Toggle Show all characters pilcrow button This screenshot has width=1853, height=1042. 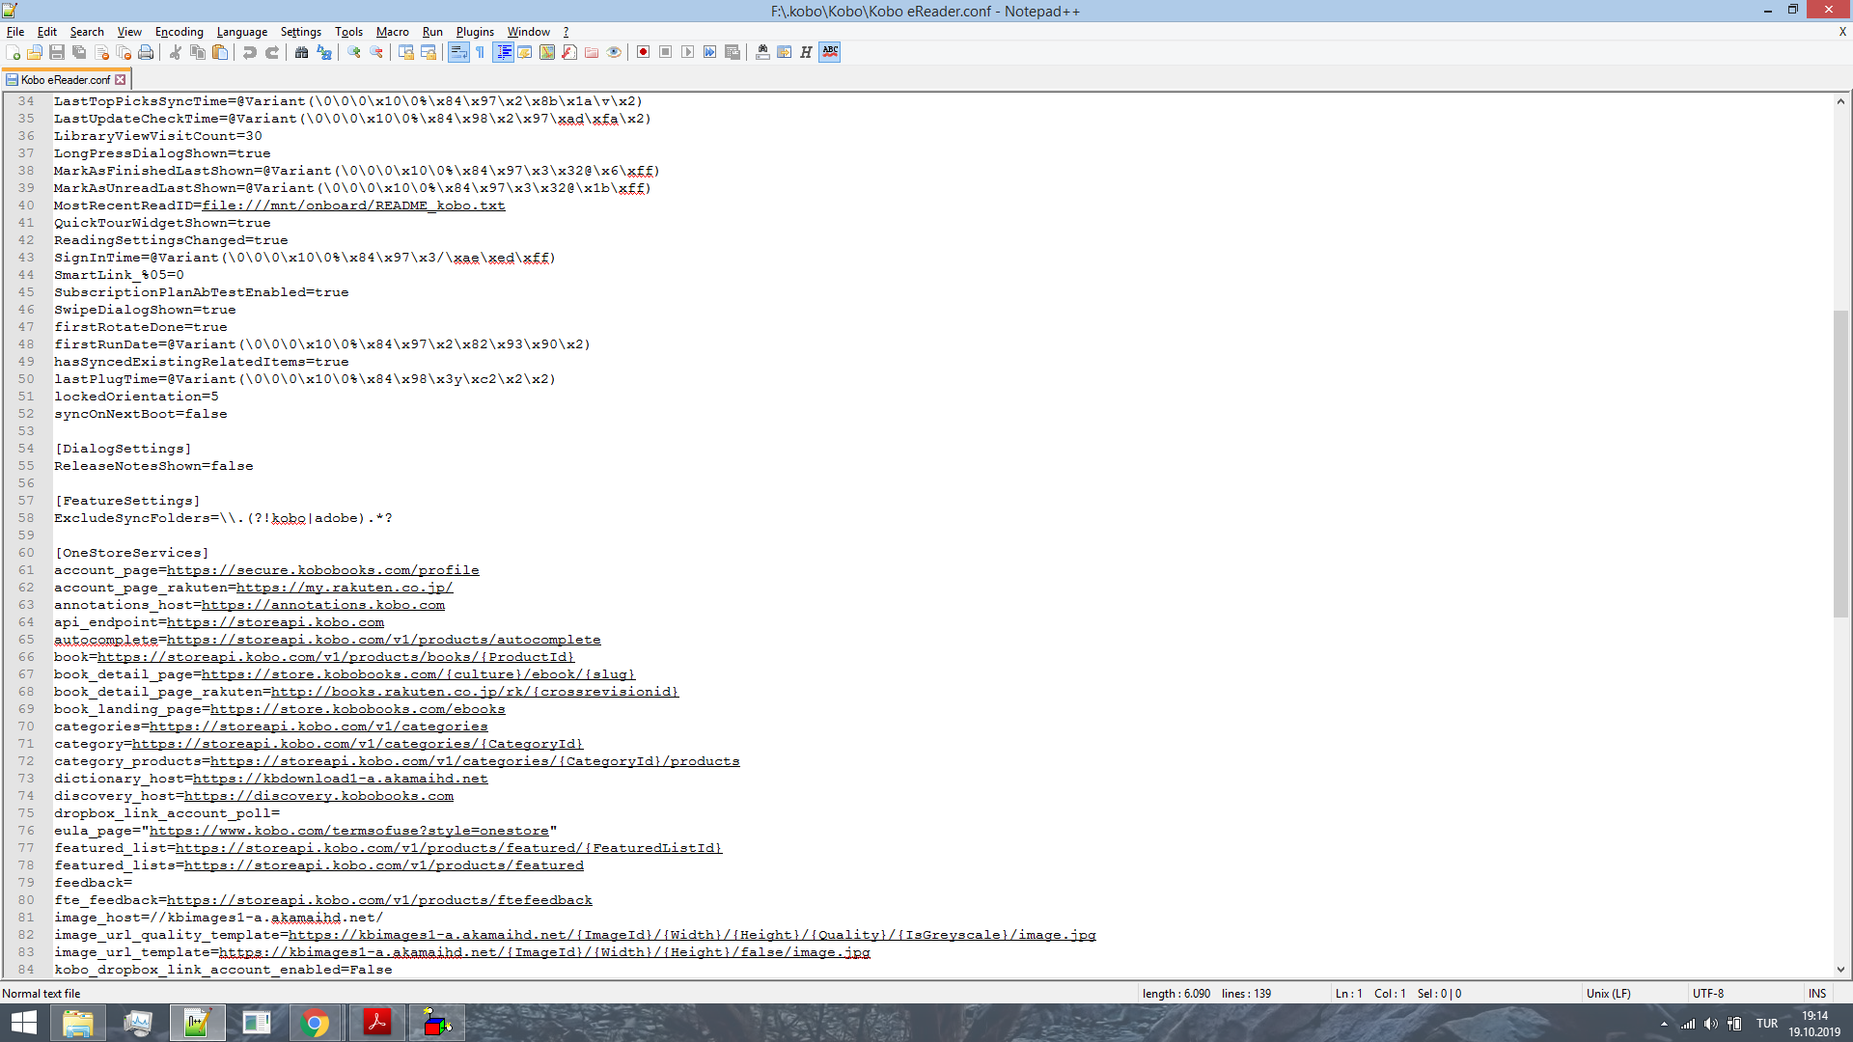(480, 52)
